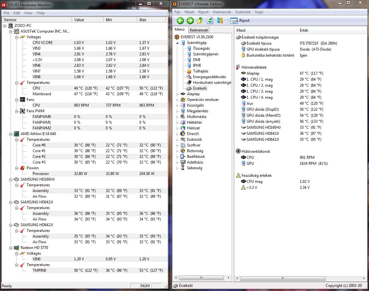369x291 pixels.
Task: Click the SAMSUNG HD160HJ drive icon in Hardware Monitor
Action: (x=16, y=179)
